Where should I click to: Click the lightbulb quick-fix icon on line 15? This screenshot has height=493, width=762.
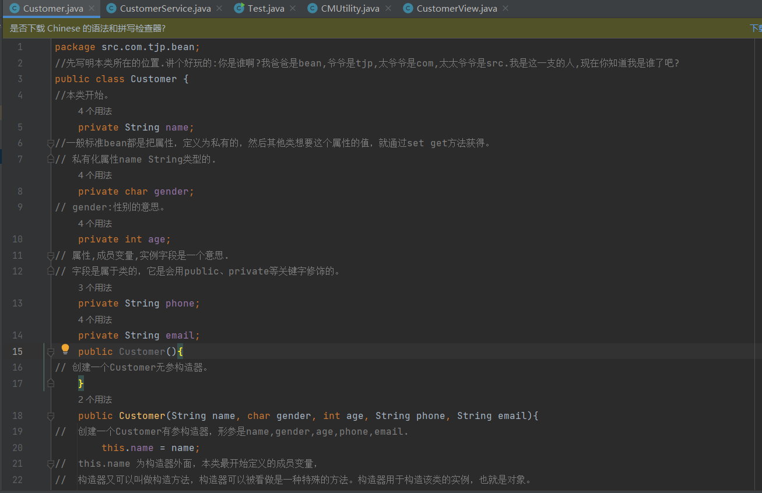tap(65, 349)
